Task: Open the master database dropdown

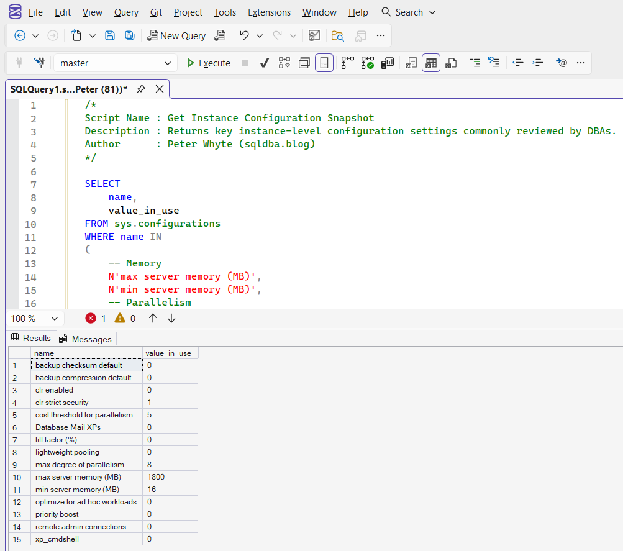Action: (x=167, y=63)
